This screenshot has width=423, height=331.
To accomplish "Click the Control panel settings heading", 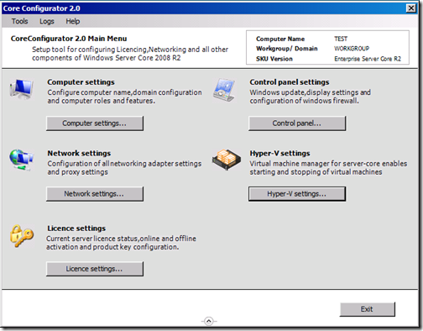I will [x=290, y=82].
